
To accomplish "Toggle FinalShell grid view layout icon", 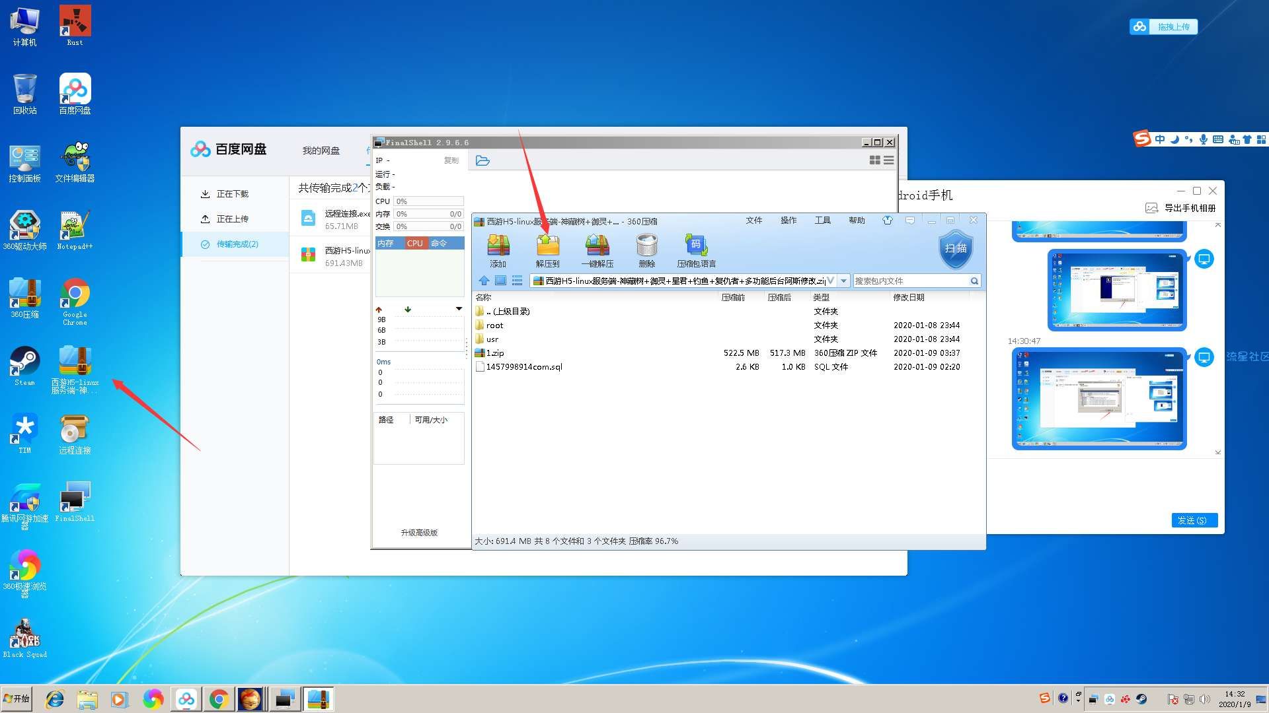I will tap(874, 160).
